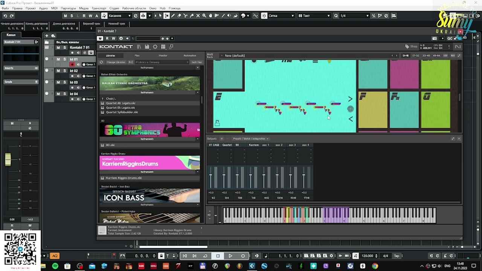Mute the kt 01 track
The image size is (482, 271).
[58, 59]
